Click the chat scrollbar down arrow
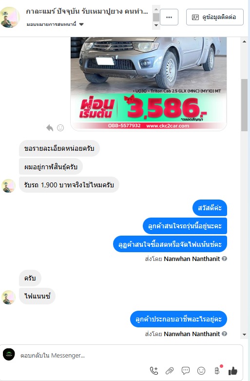 [x=245, y=335]
